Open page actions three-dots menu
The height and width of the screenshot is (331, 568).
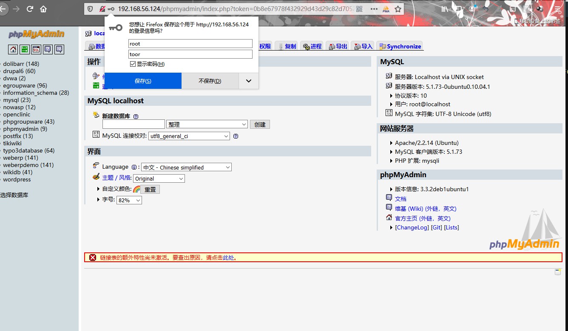click(374, 9)
